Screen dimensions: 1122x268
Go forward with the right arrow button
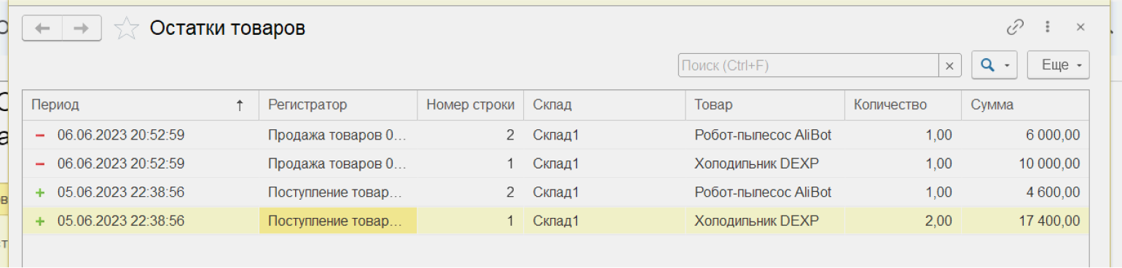pos(82,28)
